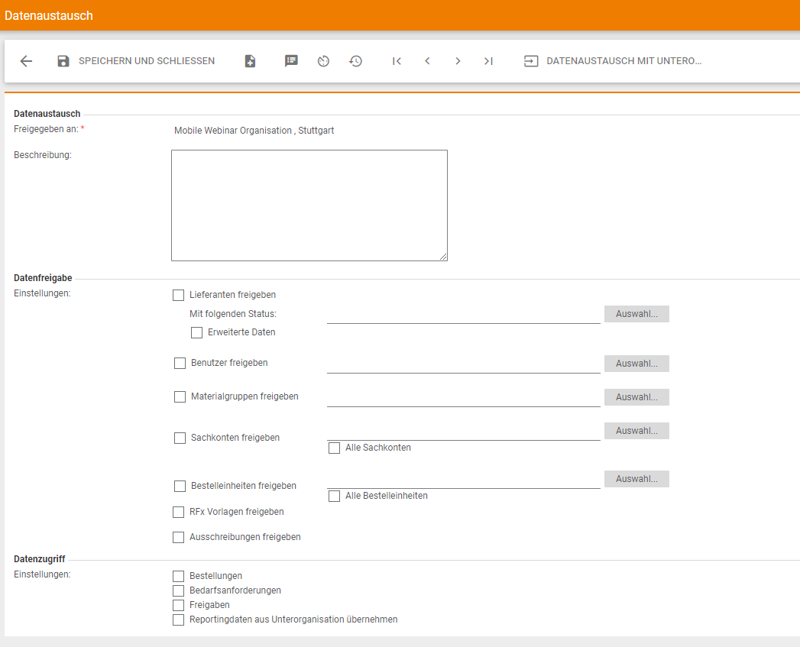Click into the Beschreibung text area

309,205
